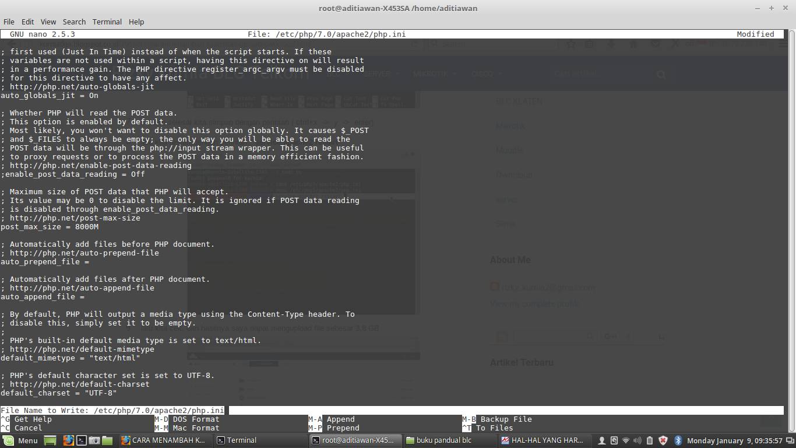Switch to root@aditiawan-X45... taskbar window

355,440
